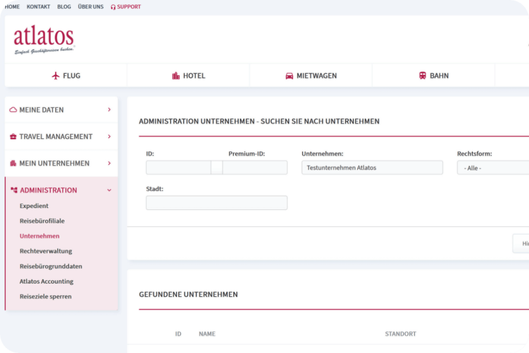Open the Support link in top bar

click(126, 7)
